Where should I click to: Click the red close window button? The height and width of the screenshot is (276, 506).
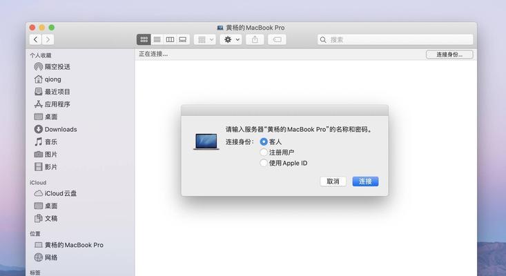coord(32,28)
